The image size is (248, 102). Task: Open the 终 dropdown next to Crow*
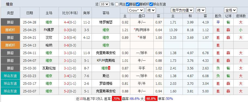coord(151,10)
